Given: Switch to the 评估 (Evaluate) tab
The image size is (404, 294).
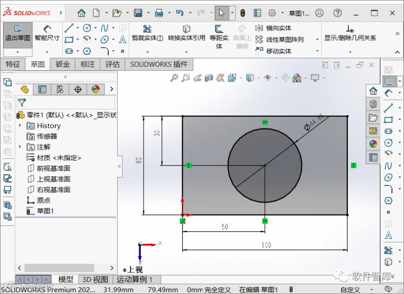Looking at the screenshot, I should tap(113, 64).
